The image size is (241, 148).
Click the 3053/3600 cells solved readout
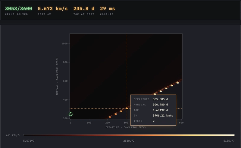tap(19, 9)
